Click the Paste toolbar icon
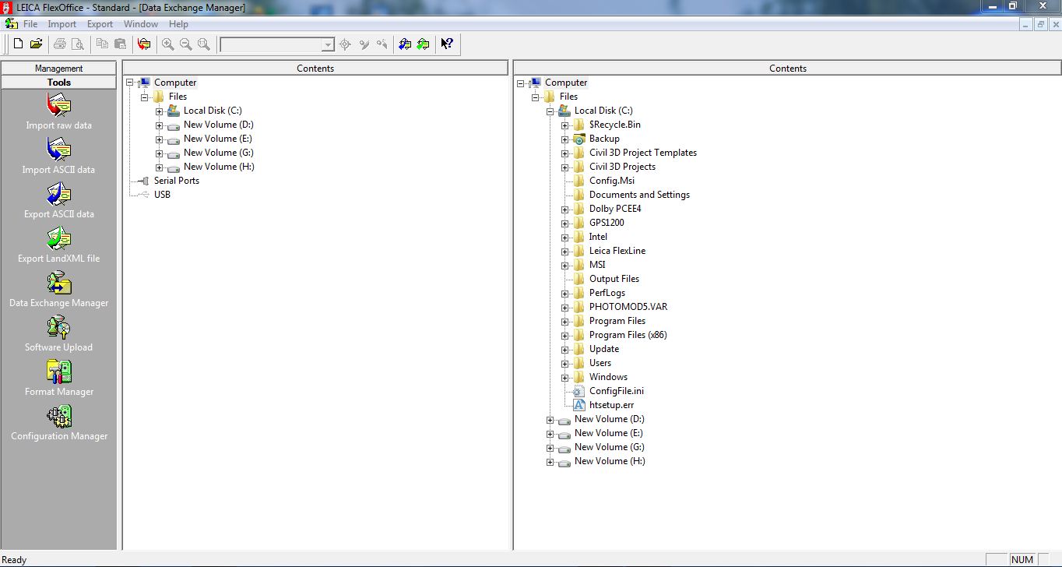This screenshot has width=1062, height=567. [120, 44]
